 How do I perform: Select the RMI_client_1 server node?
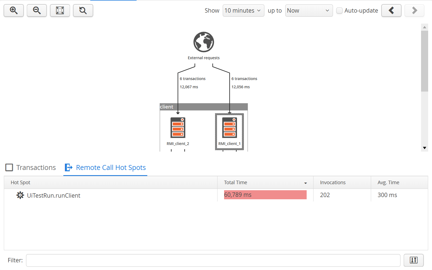click(230, 127)
